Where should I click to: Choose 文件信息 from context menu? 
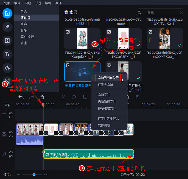click(109, 125)
